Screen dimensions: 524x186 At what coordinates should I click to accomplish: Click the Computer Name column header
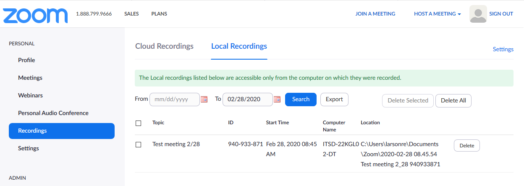[334, 126]
